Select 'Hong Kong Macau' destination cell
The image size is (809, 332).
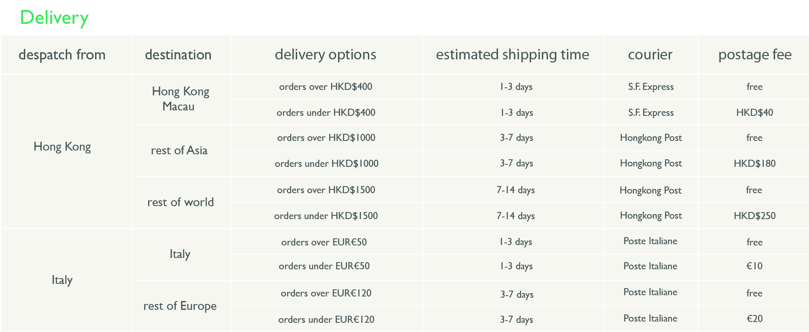click(x=180, y=99)
